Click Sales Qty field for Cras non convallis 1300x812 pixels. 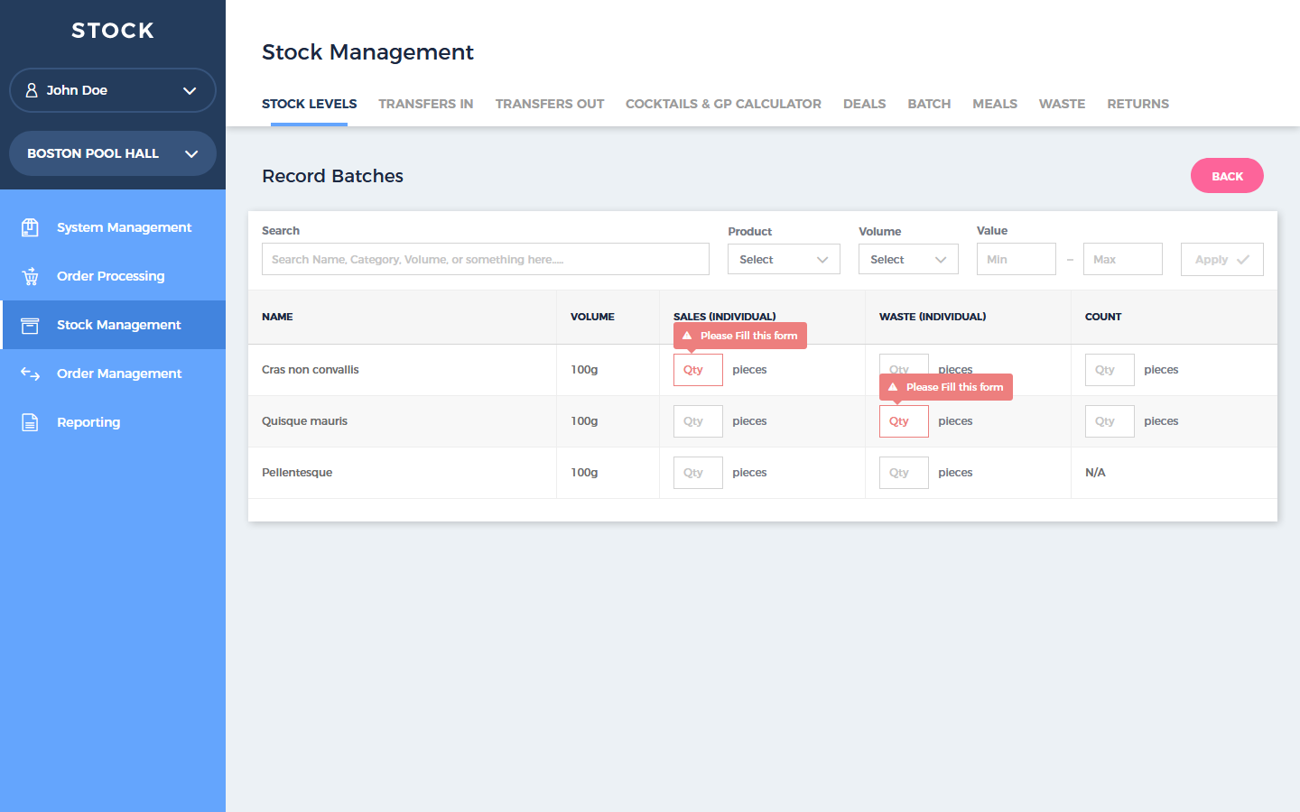[698, 370]
